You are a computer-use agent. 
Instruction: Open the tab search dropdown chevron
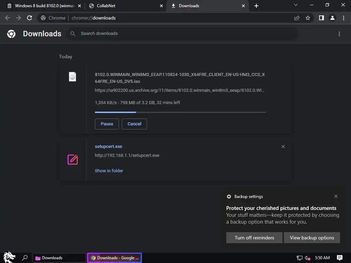(296, 5)
